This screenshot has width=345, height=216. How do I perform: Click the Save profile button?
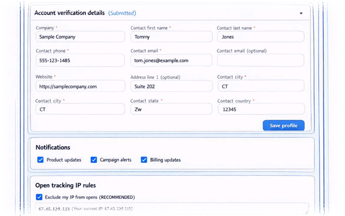tap(284, 125)
